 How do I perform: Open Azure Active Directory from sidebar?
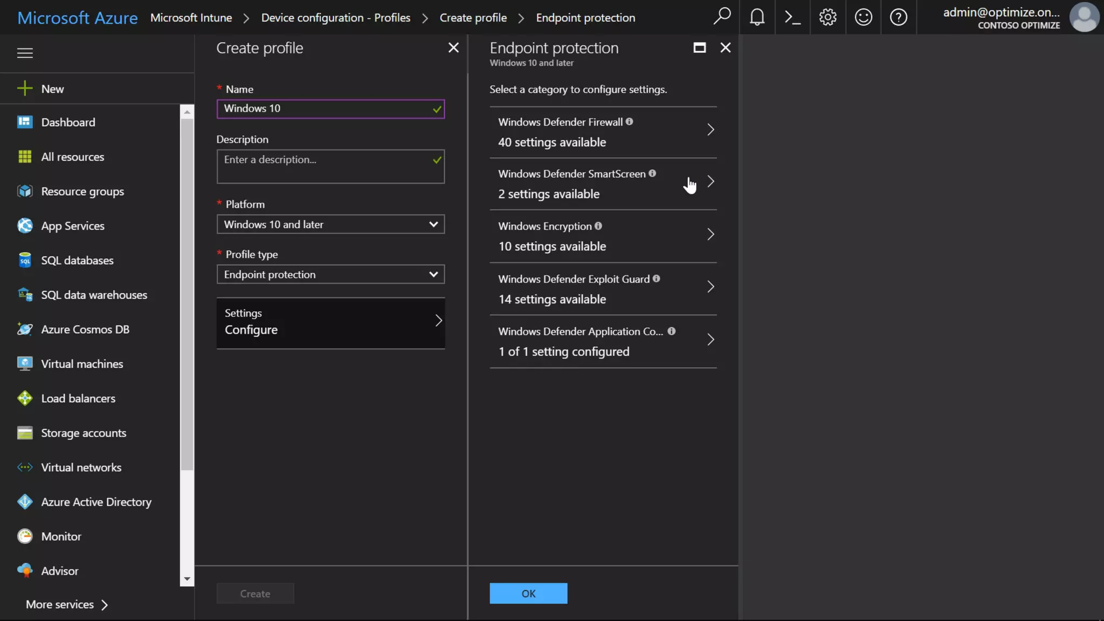point(96,502)
